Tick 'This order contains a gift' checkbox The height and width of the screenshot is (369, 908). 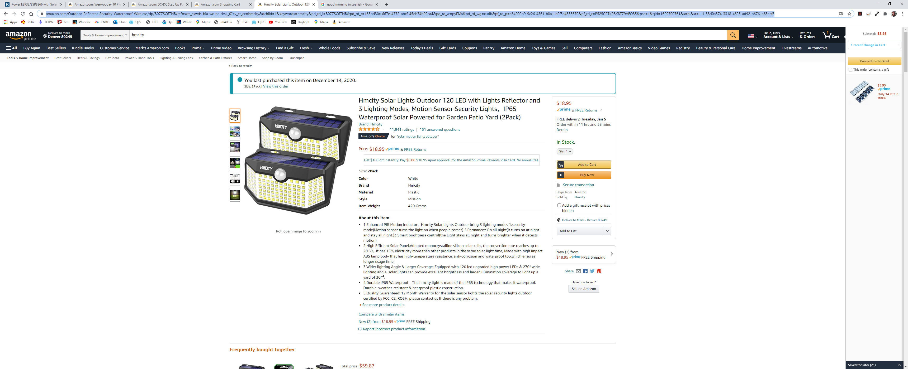[850, 70]
